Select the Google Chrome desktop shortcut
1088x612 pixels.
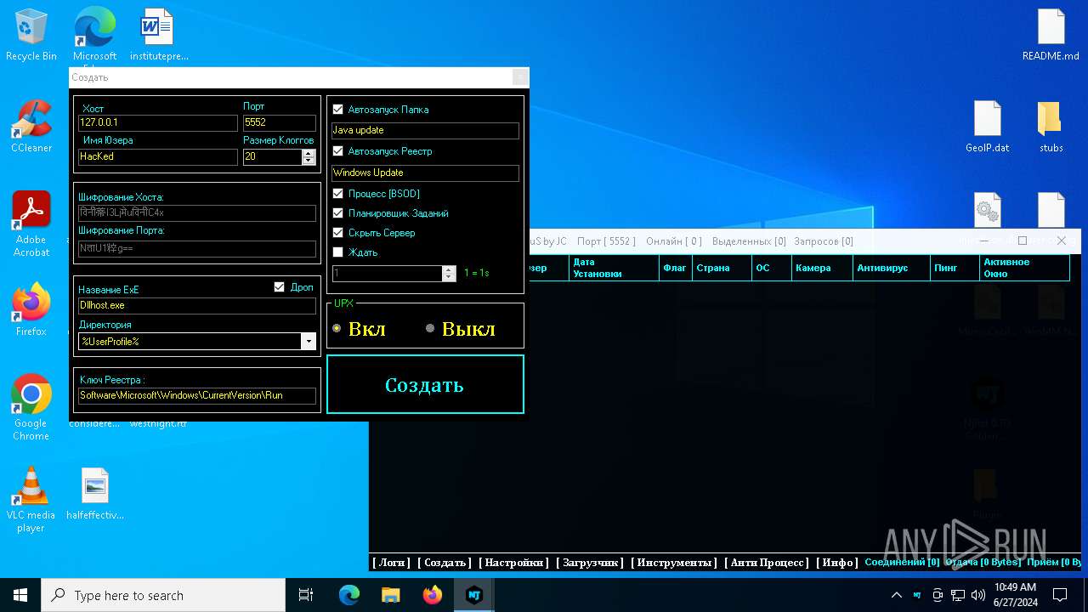click(31, 407)
